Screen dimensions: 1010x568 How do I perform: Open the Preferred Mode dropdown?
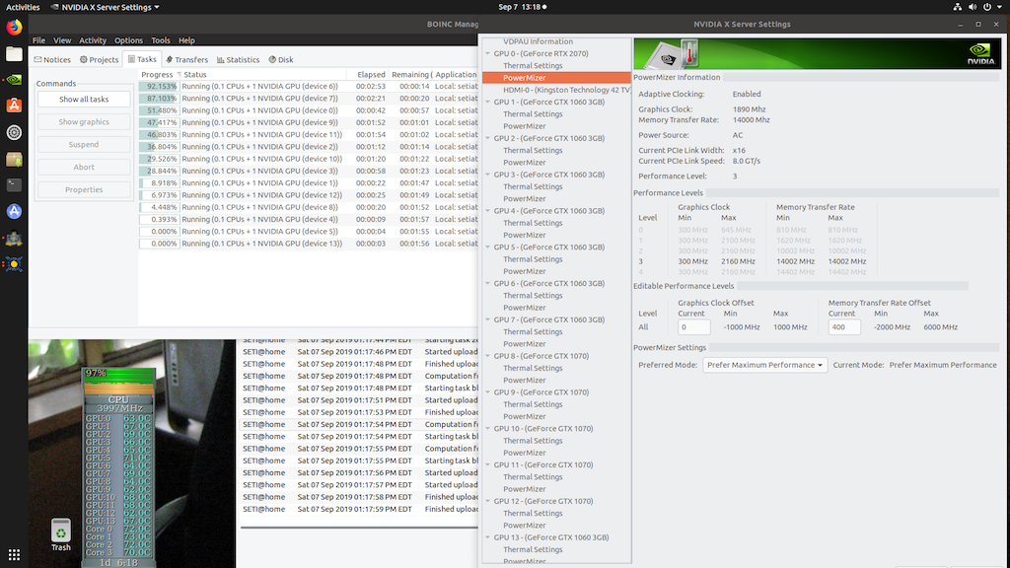coord(764,365)
